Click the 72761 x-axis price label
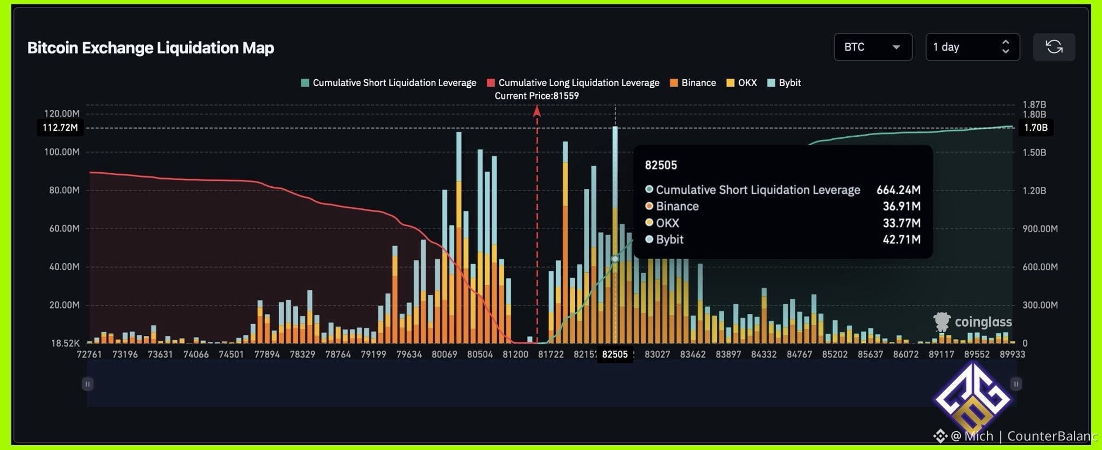 [x=89, y=354]
